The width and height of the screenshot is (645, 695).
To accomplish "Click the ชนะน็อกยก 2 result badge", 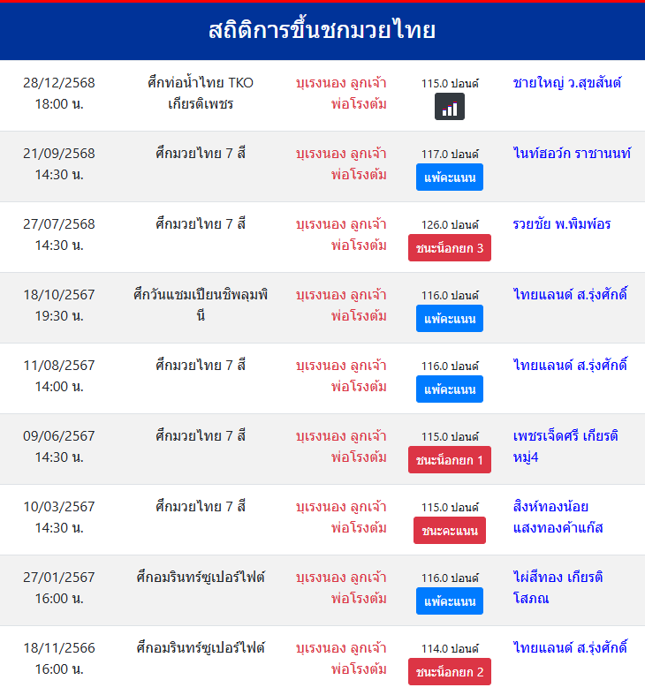I will 450,672.
